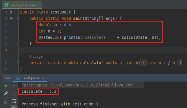Viewport: 187px width, 108px height.
Task: Select the TestQueue run tab
Action: (x=31, y=78)
